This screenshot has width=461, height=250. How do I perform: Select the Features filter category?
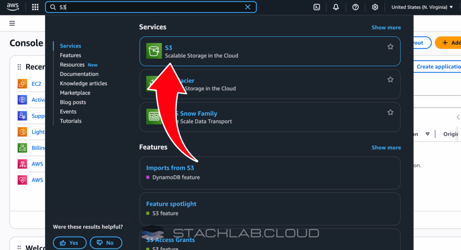click(x=70, y=55)
